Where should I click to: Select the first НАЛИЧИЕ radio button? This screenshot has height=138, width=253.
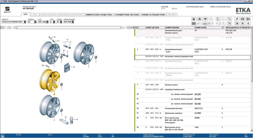click(162, 9)
